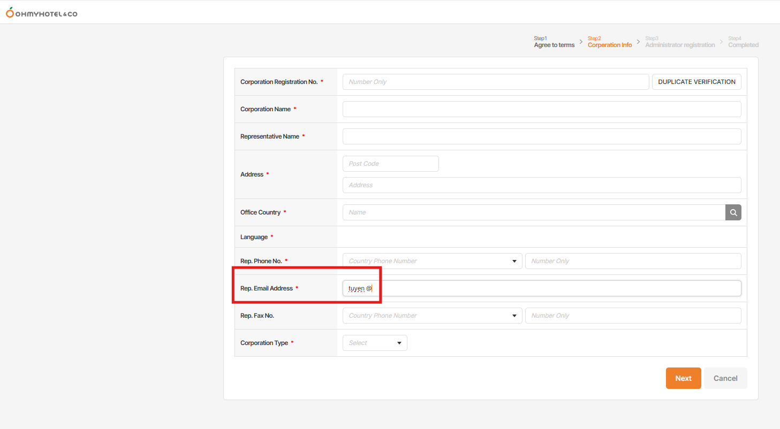The image size is (780, 429).
Task: Click the Cancel button
Action: [x=725, y=378]
